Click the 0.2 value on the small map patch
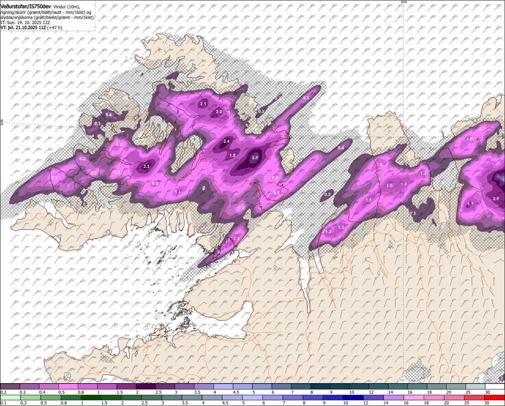The width and height of the screenshot is (505, 406). pyautogui.click(x=327, y=194)
